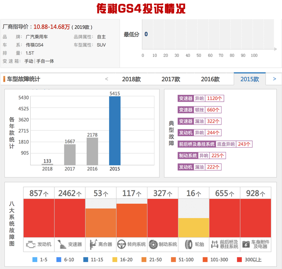
Task: Click the tire (轮胎) icon
Action: tap(189, 244)
